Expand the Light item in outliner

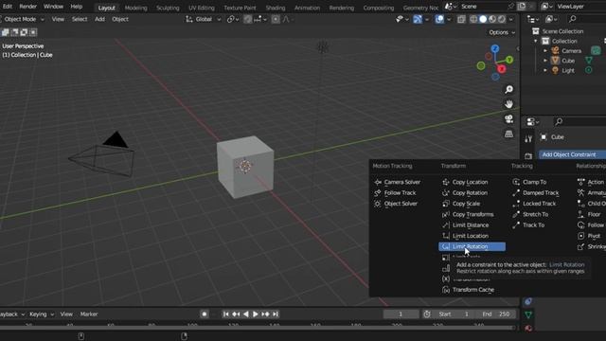pos(545,70)
